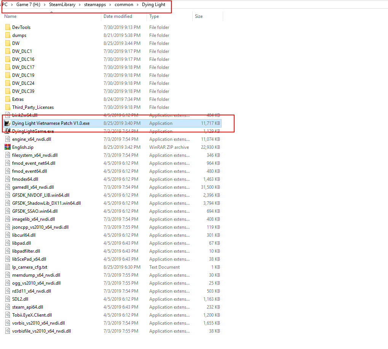
Task: Open the chevron before Game 7 (H:)
Action: (12, 5)
